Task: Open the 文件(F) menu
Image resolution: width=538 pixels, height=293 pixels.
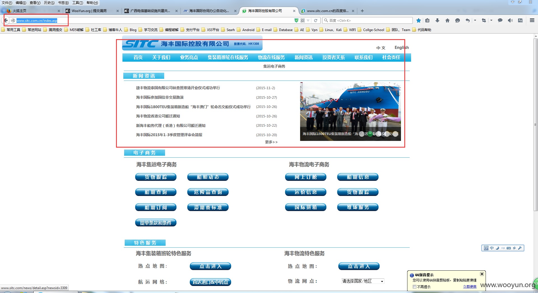Action: click(x=7, y=3)
